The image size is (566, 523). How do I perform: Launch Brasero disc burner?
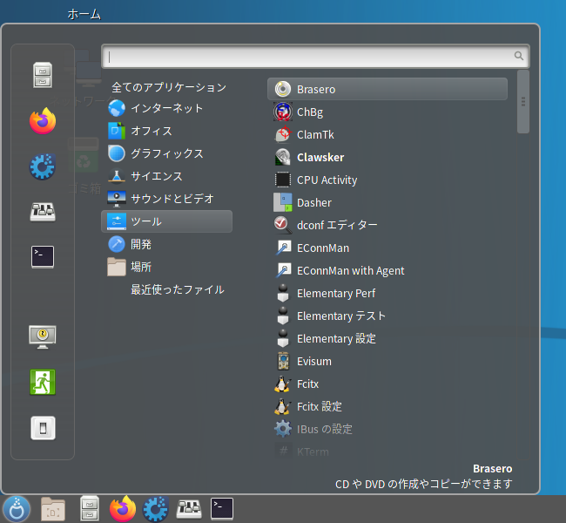387,89
